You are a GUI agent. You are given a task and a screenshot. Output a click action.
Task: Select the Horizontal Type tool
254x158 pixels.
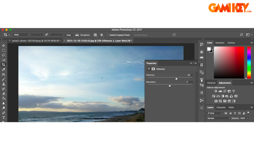point(3,118)
